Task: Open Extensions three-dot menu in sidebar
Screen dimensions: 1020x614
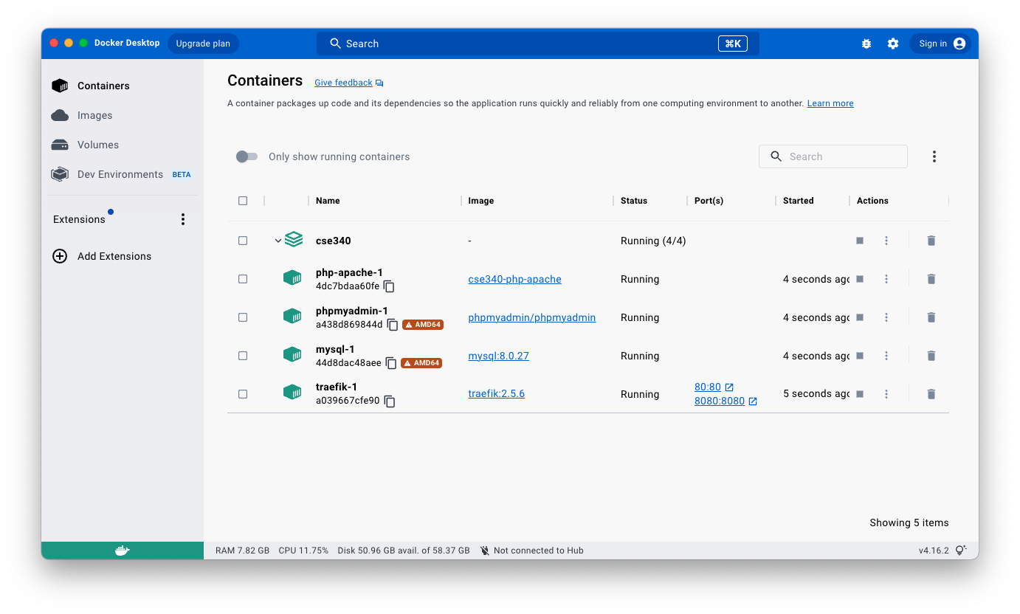Action: (x=183, y=219)
